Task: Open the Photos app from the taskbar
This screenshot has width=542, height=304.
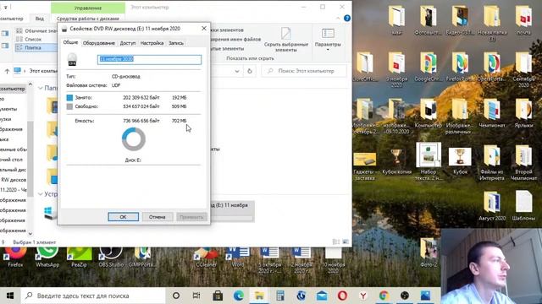Action: 425,296
